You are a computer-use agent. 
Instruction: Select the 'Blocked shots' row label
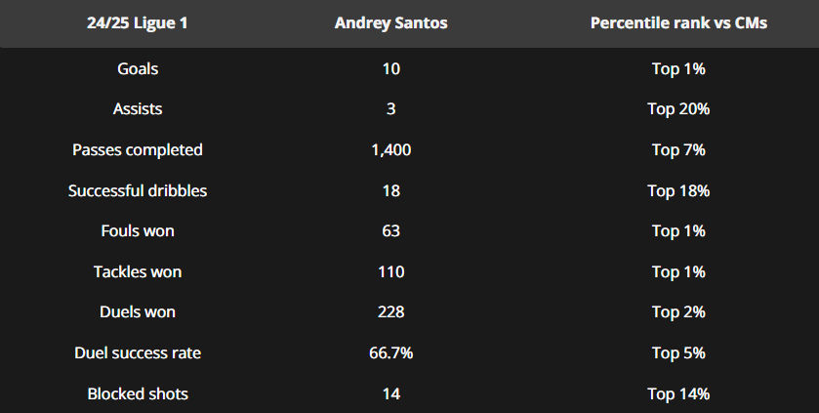click(137, 394)
